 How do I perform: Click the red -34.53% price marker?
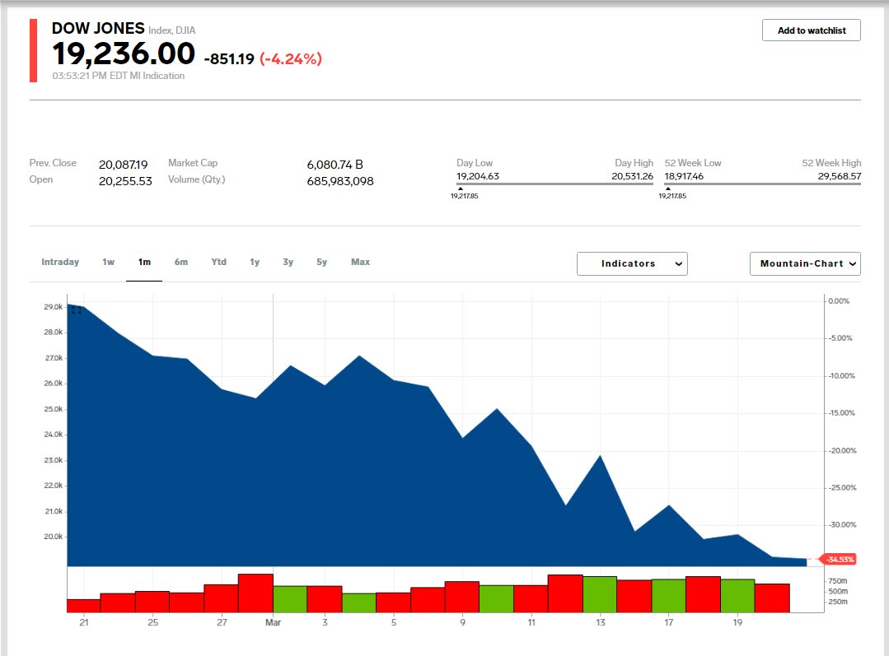[840, 559]
